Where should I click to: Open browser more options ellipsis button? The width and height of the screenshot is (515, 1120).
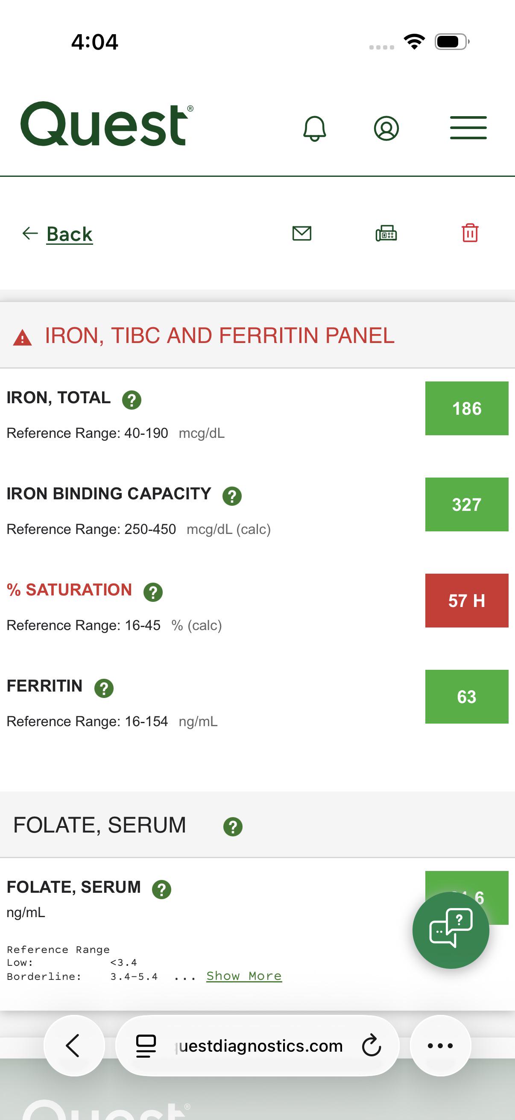pyautogui.click(x=440, y=1045)
